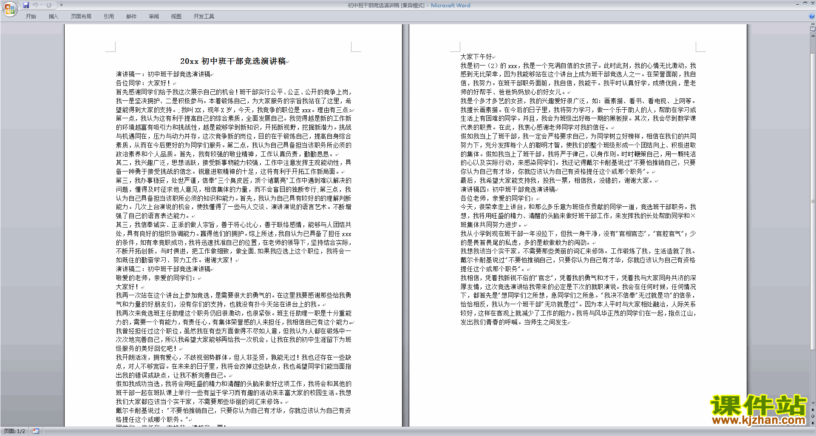Open the 开发工具 tab
This screenshot has height=436, width=816.
pos(204,16)
